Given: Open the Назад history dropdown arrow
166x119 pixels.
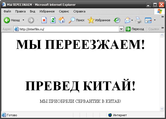Looking at the screenshot, I should [24, 20].
